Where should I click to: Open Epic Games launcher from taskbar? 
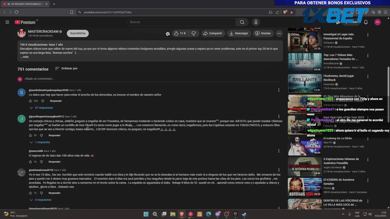click(x=235, y=214)
